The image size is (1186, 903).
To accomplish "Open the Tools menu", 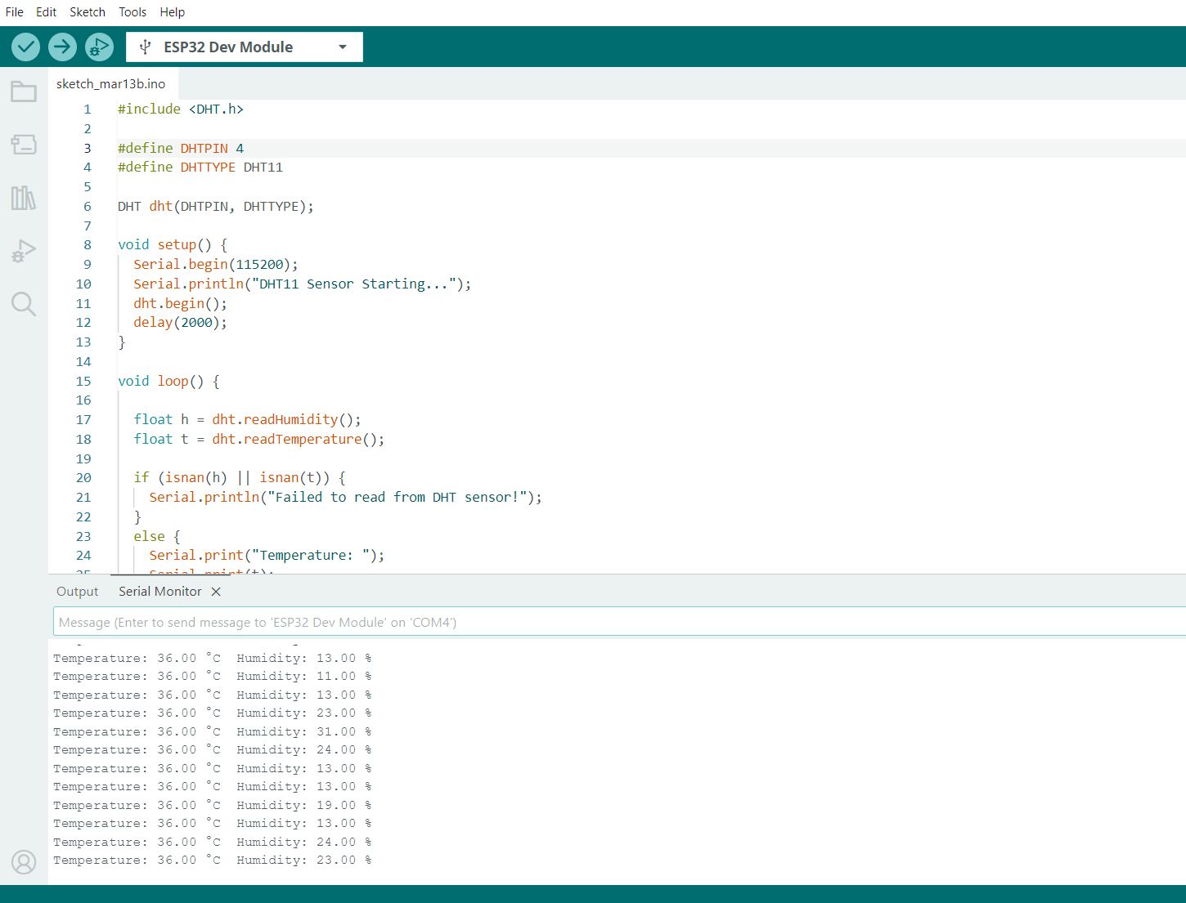I will coord(133,12).
